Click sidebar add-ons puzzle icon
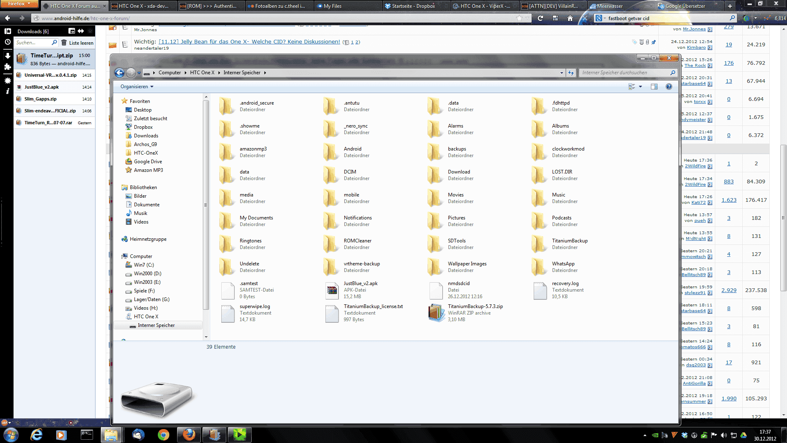This screenshot has width=787, height=443. click(x=7, y=66)
